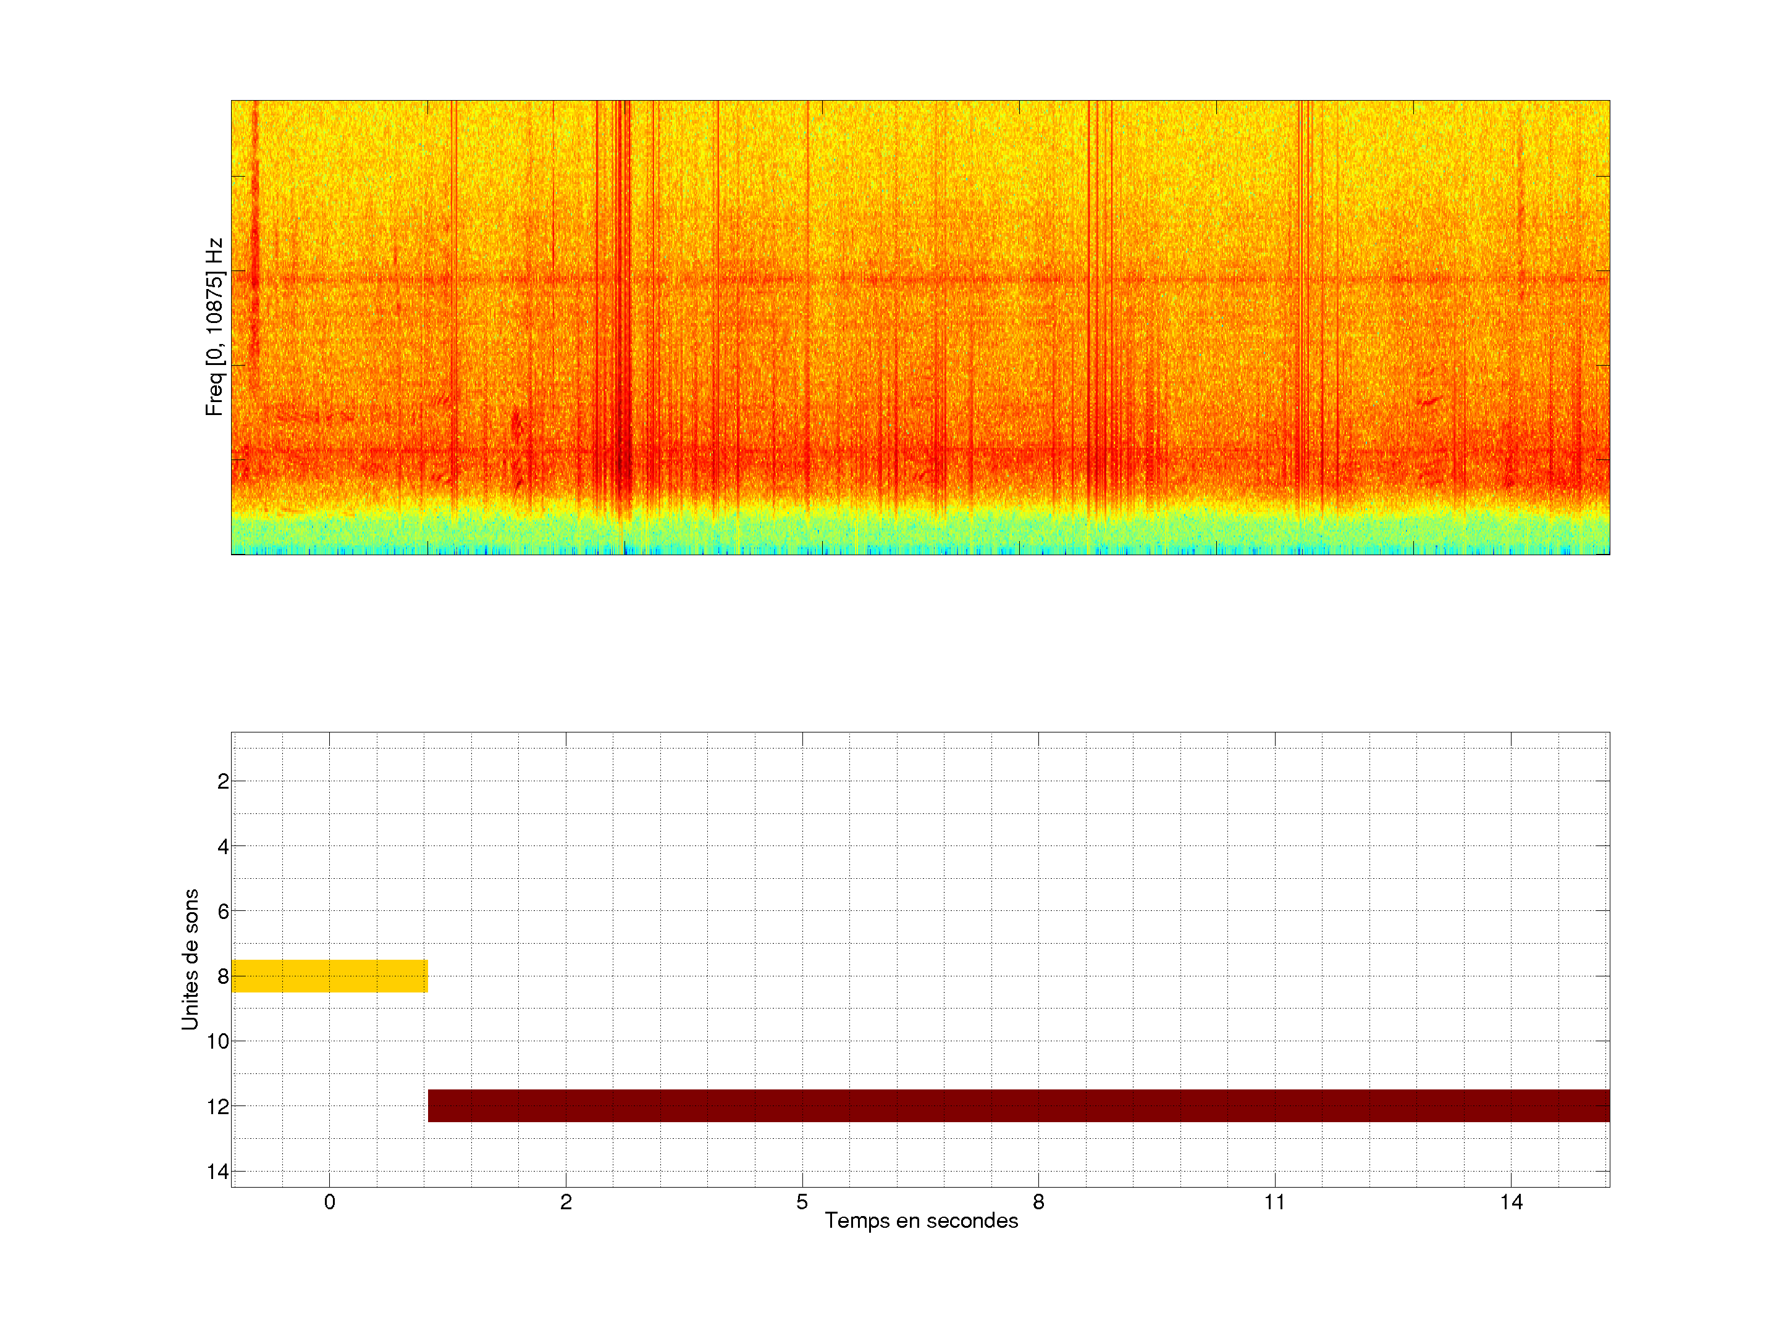Click the yellow bar at unit 8
The width and height of the screenshot is (1779, 1334).
[329, 975]
